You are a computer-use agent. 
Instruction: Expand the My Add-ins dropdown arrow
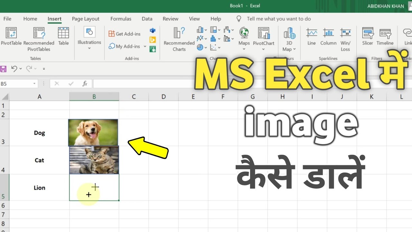click(145, 46)
